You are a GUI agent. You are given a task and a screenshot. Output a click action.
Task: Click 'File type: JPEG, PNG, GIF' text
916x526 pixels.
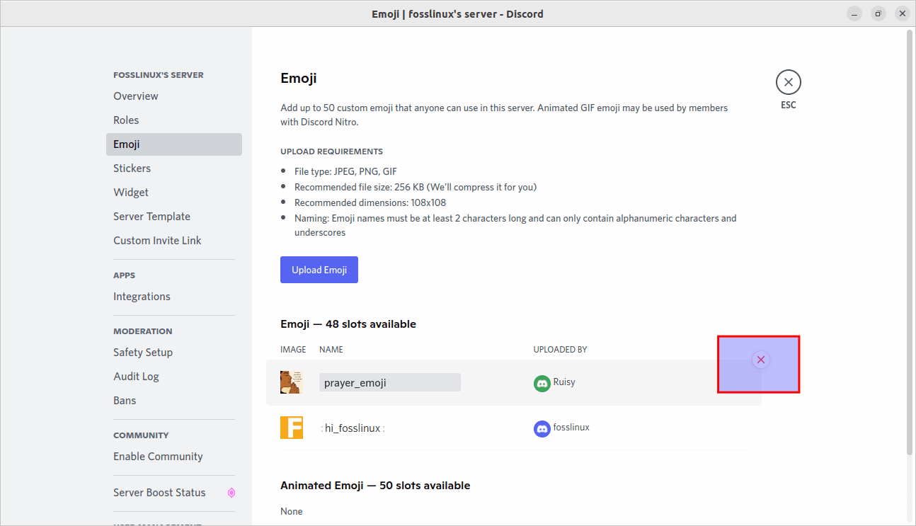pyautogui.click(x=345, y=171)
